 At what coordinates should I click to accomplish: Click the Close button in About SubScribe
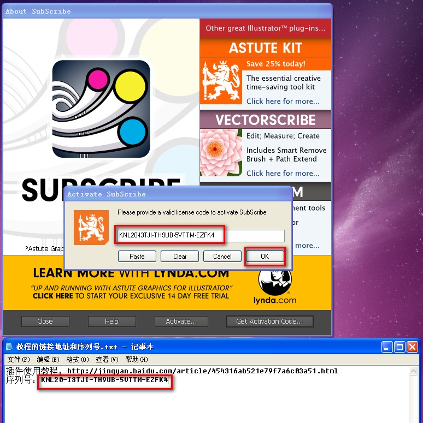point(45,321)
